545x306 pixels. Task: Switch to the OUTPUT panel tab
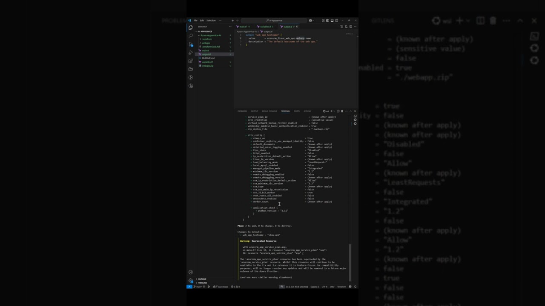click(254, 111)
